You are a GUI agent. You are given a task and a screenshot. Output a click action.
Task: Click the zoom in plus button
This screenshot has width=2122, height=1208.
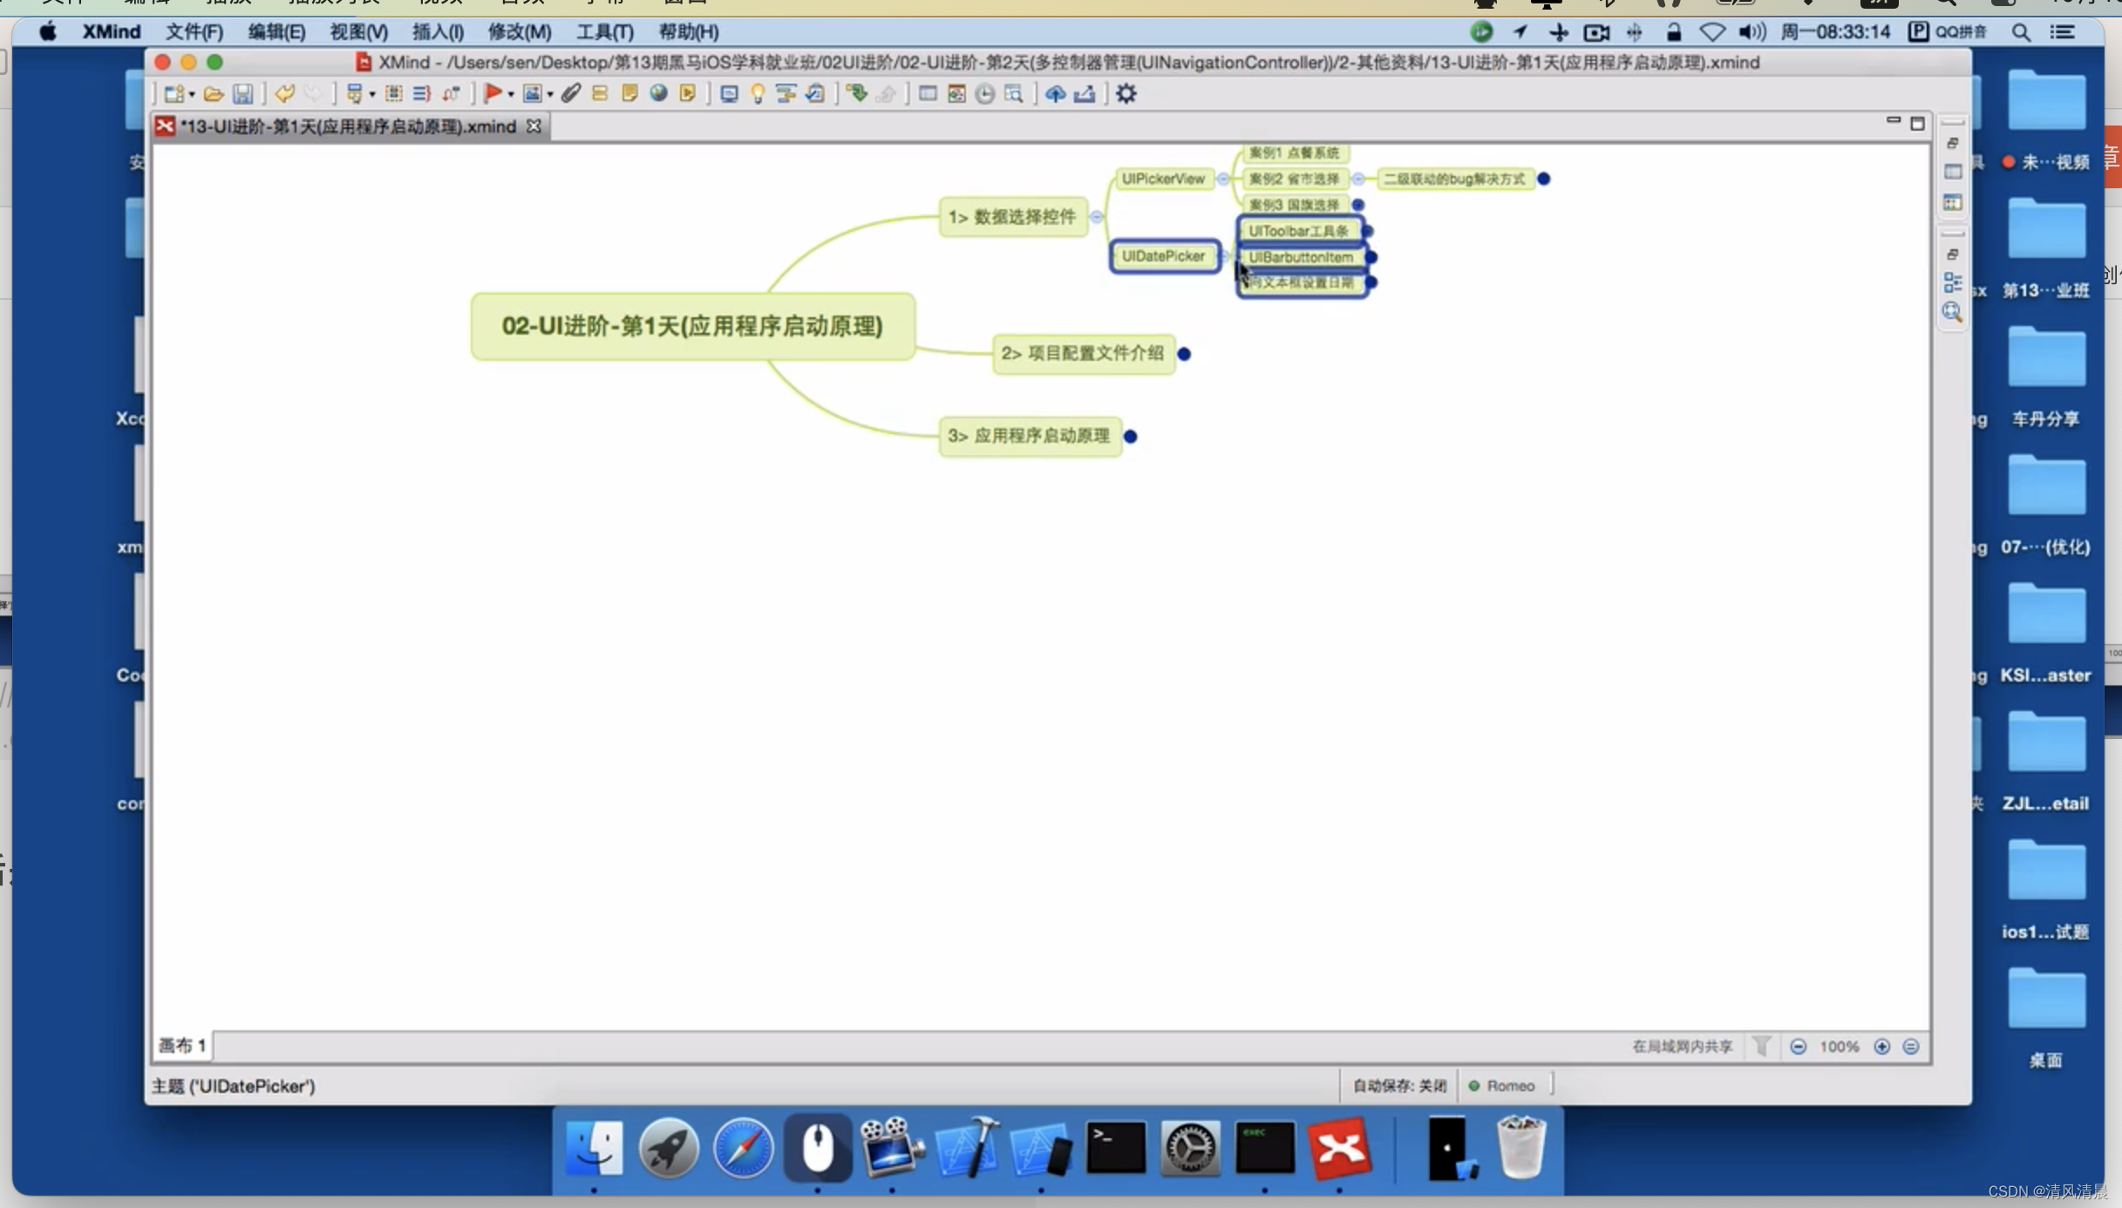click(1881, 1046)
